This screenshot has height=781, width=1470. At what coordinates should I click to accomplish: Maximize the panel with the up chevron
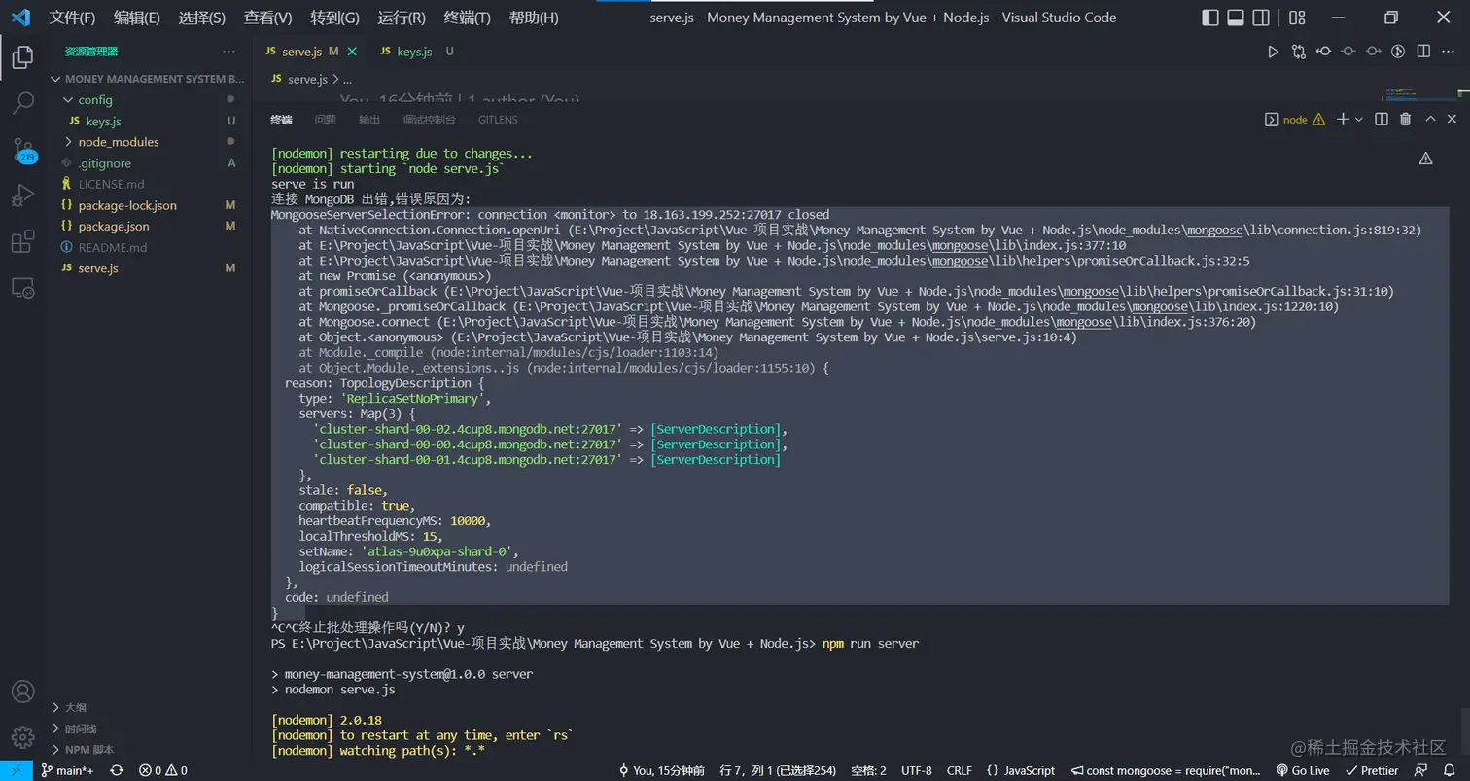pos(1430,119)
